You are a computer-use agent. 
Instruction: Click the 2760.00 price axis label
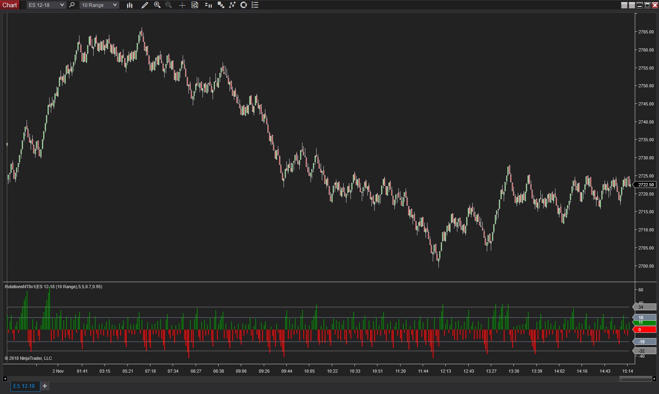click(646, 50)
